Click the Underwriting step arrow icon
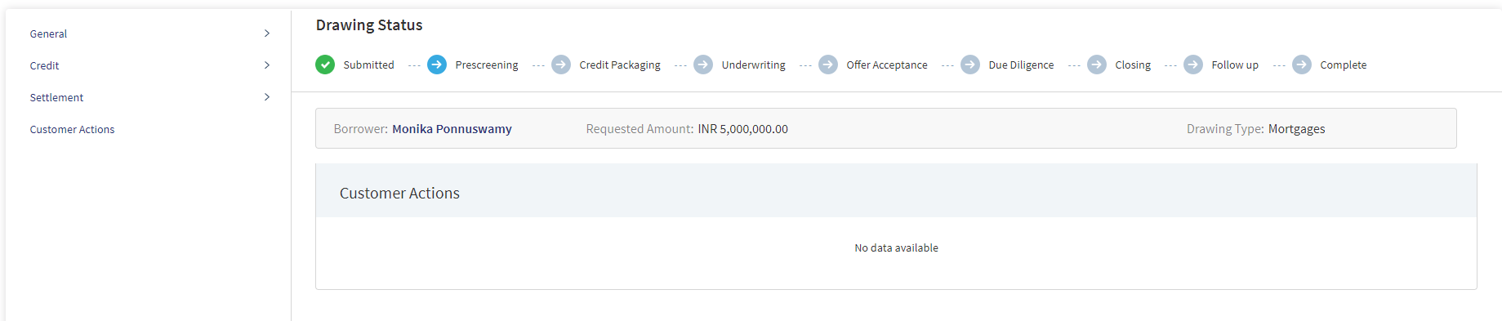The image size is (1502, 321). click(703, 65)
